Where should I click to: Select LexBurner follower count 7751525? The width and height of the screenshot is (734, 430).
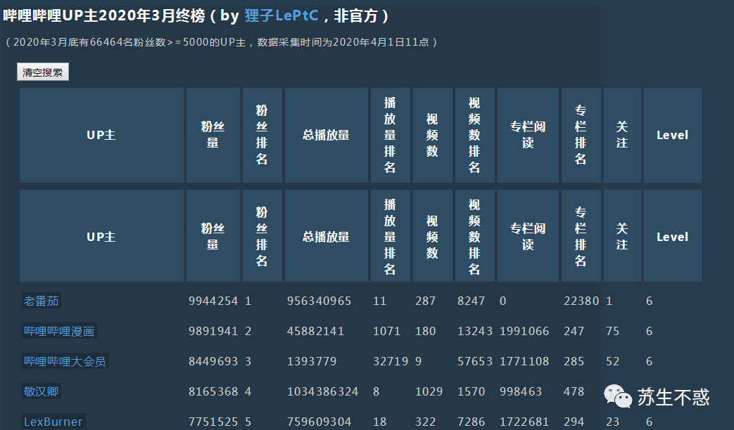[x=213, y=422]
